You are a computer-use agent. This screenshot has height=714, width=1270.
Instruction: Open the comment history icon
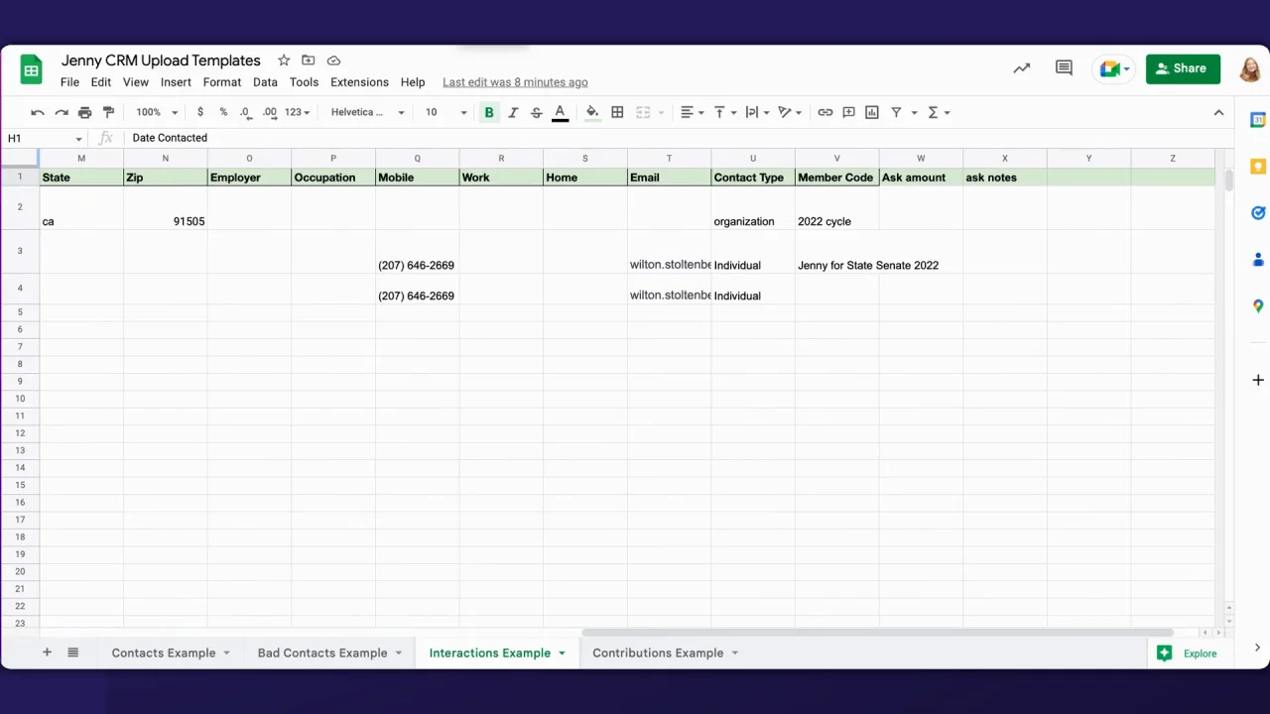[1064, 68]
